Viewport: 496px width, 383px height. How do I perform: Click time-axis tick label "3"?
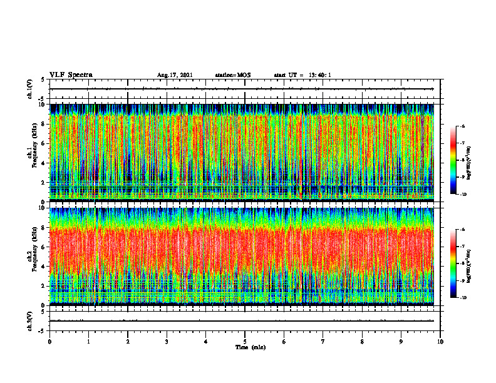tap(167, 342)
